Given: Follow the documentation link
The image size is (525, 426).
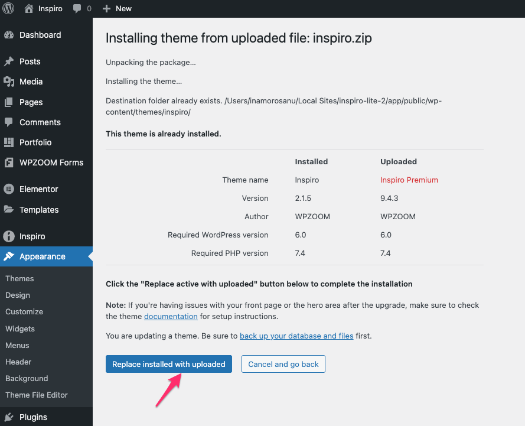Looking at the screenshot, I should pos(171,316).
